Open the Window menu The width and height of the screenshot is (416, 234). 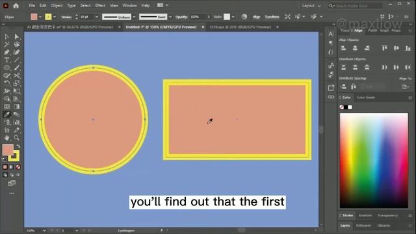(x=129, y=5)
